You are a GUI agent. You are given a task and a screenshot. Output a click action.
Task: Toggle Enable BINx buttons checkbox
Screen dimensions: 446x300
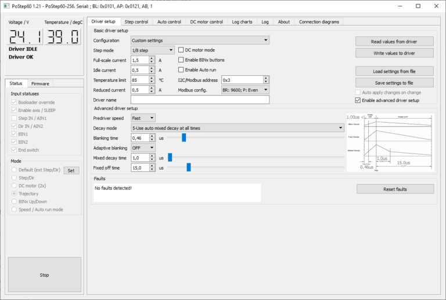(x=181, y=60)
